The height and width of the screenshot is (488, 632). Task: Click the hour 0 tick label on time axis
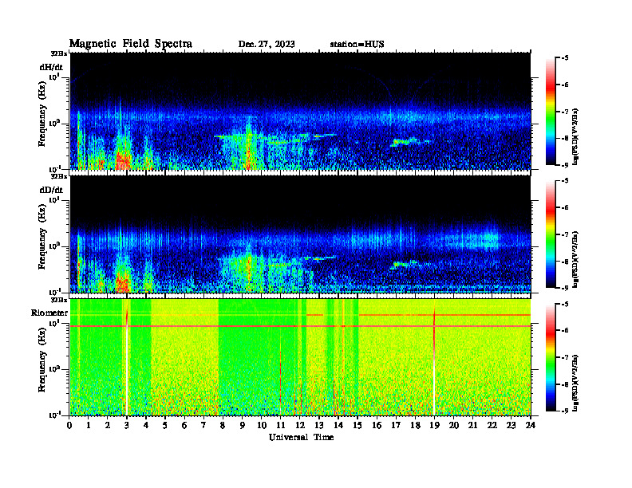69,425
